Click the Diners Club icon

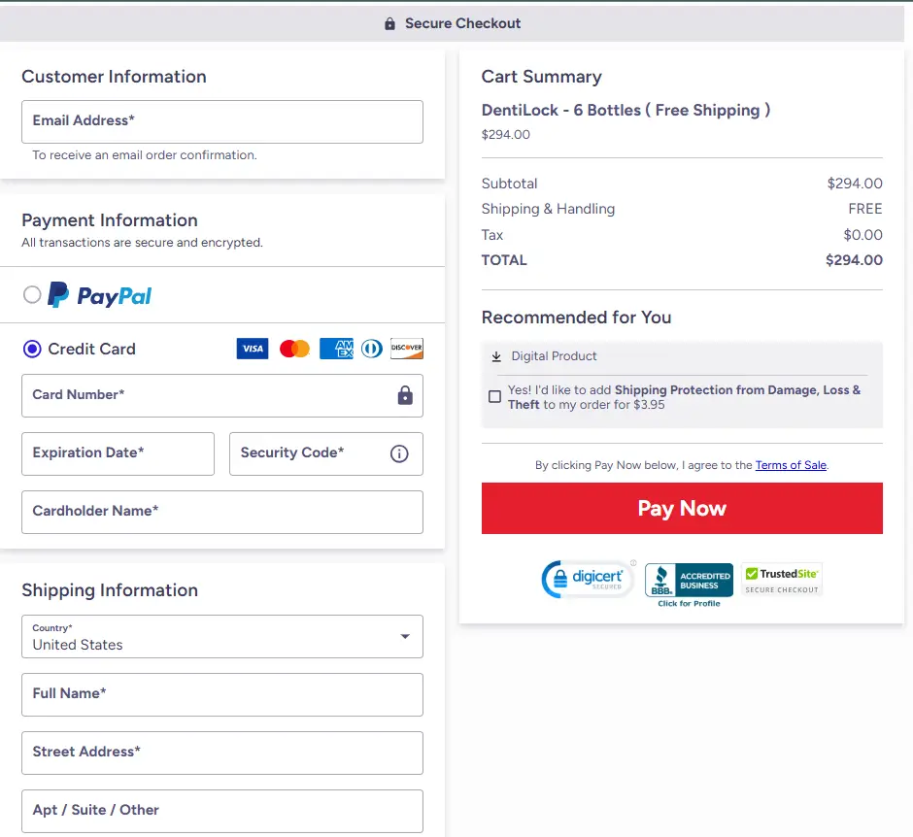coord(371,349)
